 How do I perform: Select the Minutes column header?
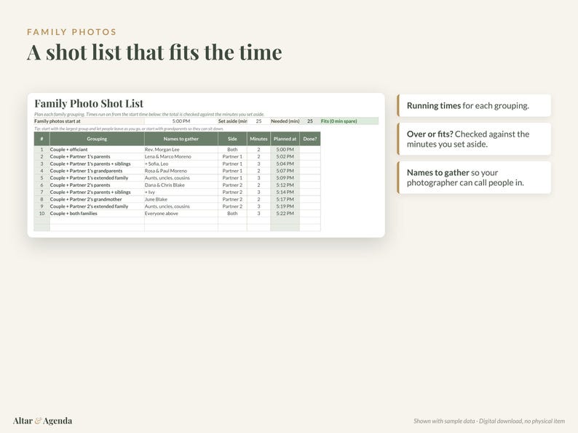point(258,139)
